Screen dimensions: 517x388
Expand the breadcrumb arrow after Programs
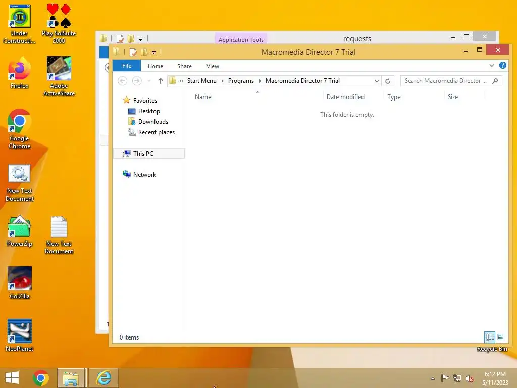(260, 81)
